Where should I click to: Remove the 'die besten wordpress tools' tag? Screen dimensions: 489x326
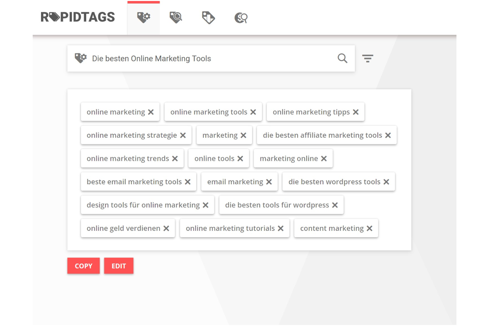tap(387, 182)
